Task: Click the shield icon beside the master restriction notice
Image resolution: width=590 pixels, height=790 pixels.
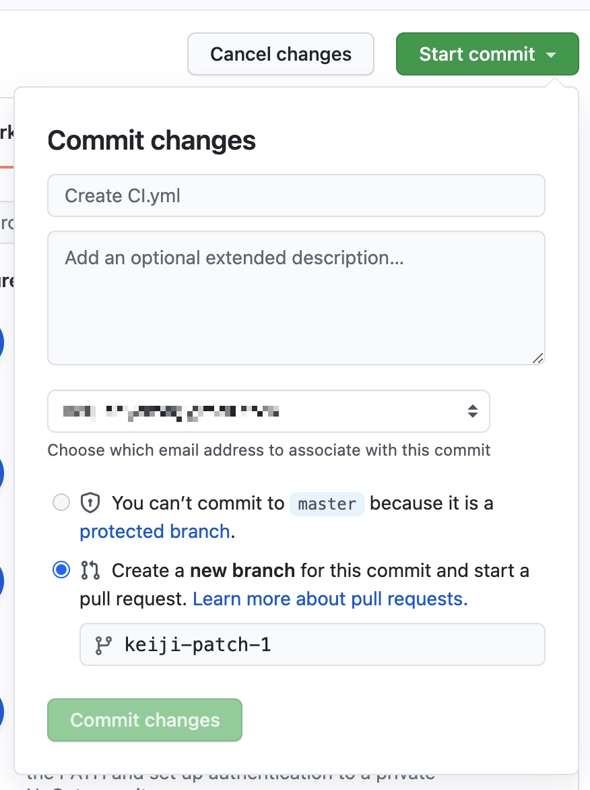Action: tap(90, 503)
